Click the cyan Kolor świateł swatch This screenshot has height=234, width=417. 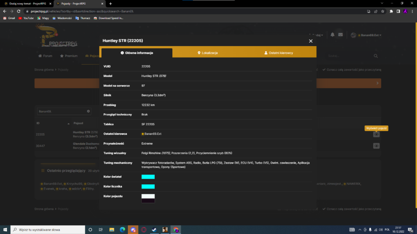148,177
